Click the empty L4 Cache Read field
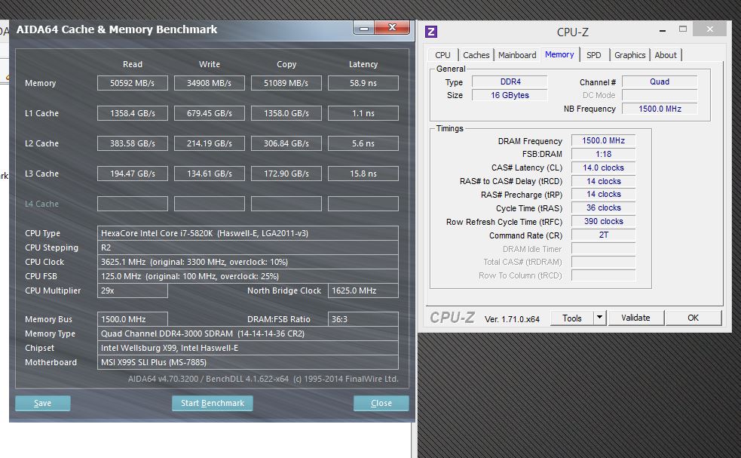 (x=133, y=204)
